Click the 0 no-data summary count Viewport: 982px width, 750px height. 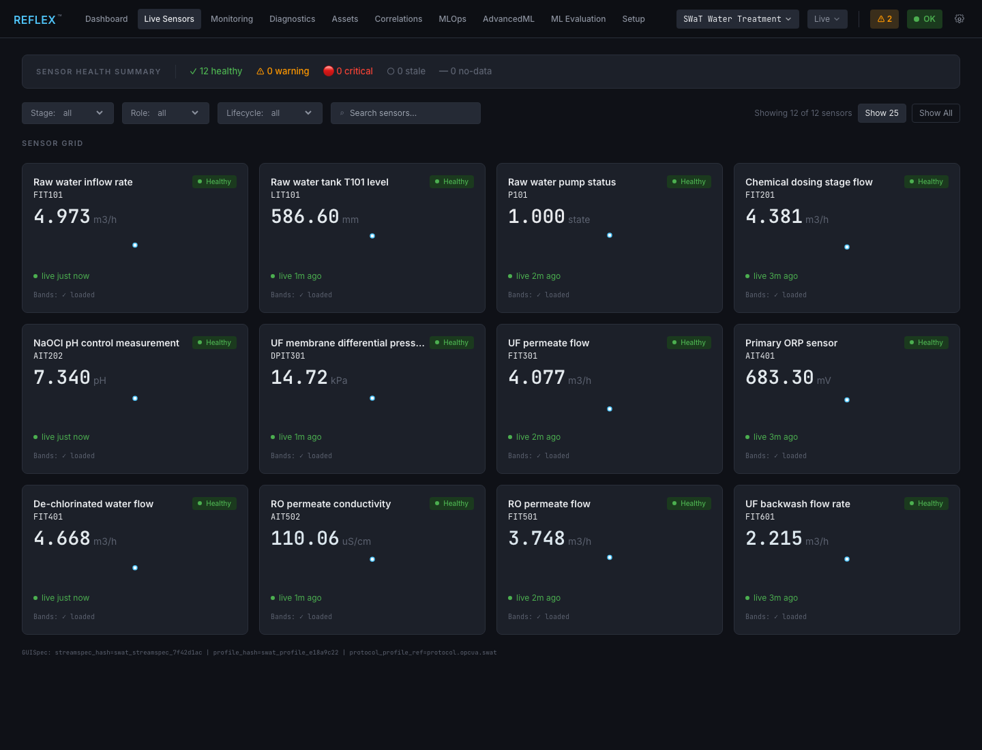click(466, 71)
